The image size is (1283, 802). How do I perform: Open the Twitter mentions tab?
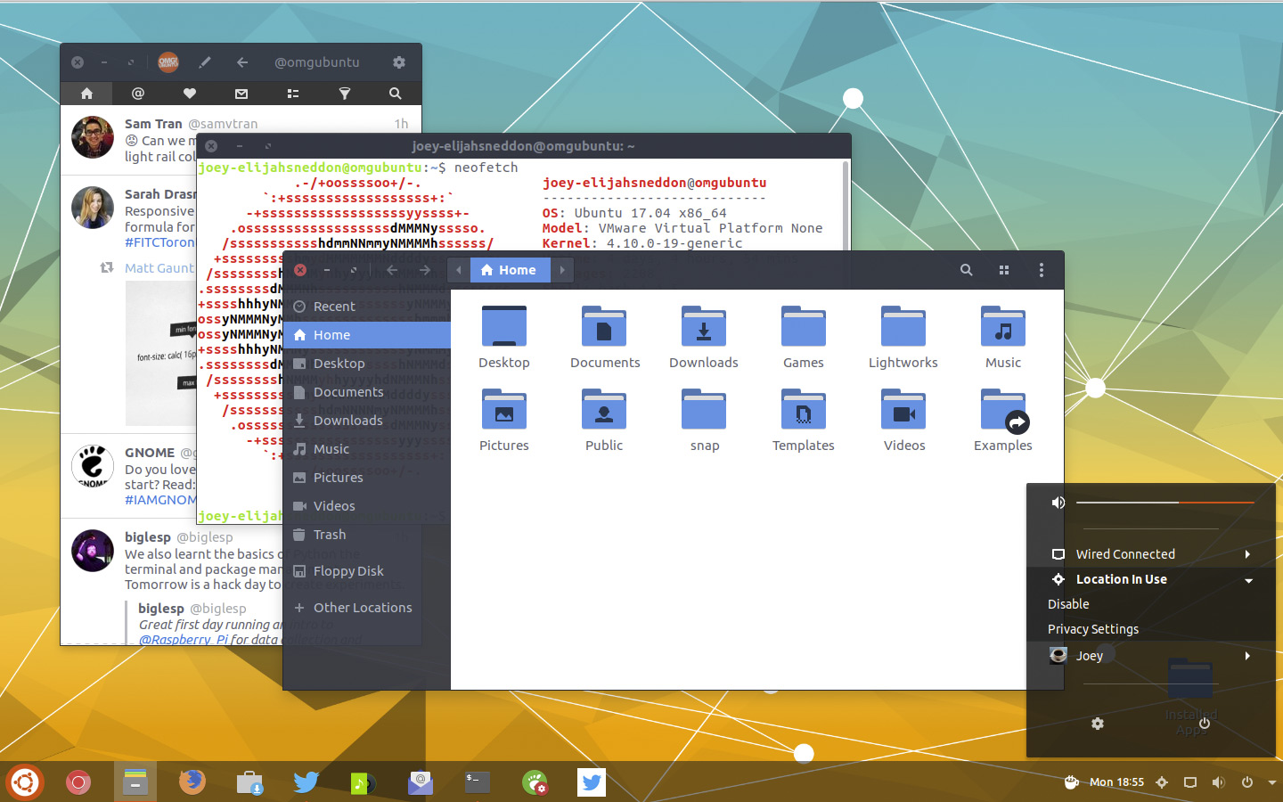138,94
